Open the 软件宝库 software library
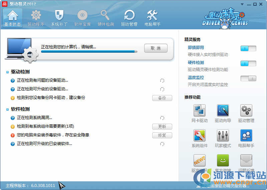 pos(82,18)
